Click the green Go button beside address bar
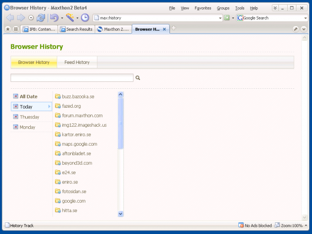Screen dimensions: 312x234 227,18
